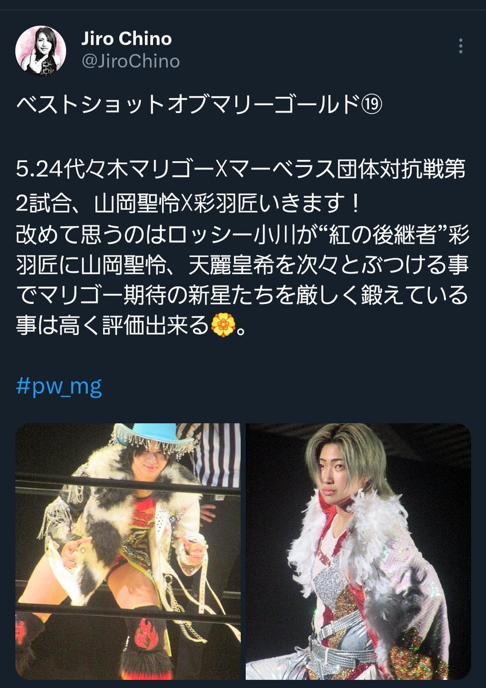Open the right photo of the blond-haired wrestler
486x688 pixels.
coord(358,552)
